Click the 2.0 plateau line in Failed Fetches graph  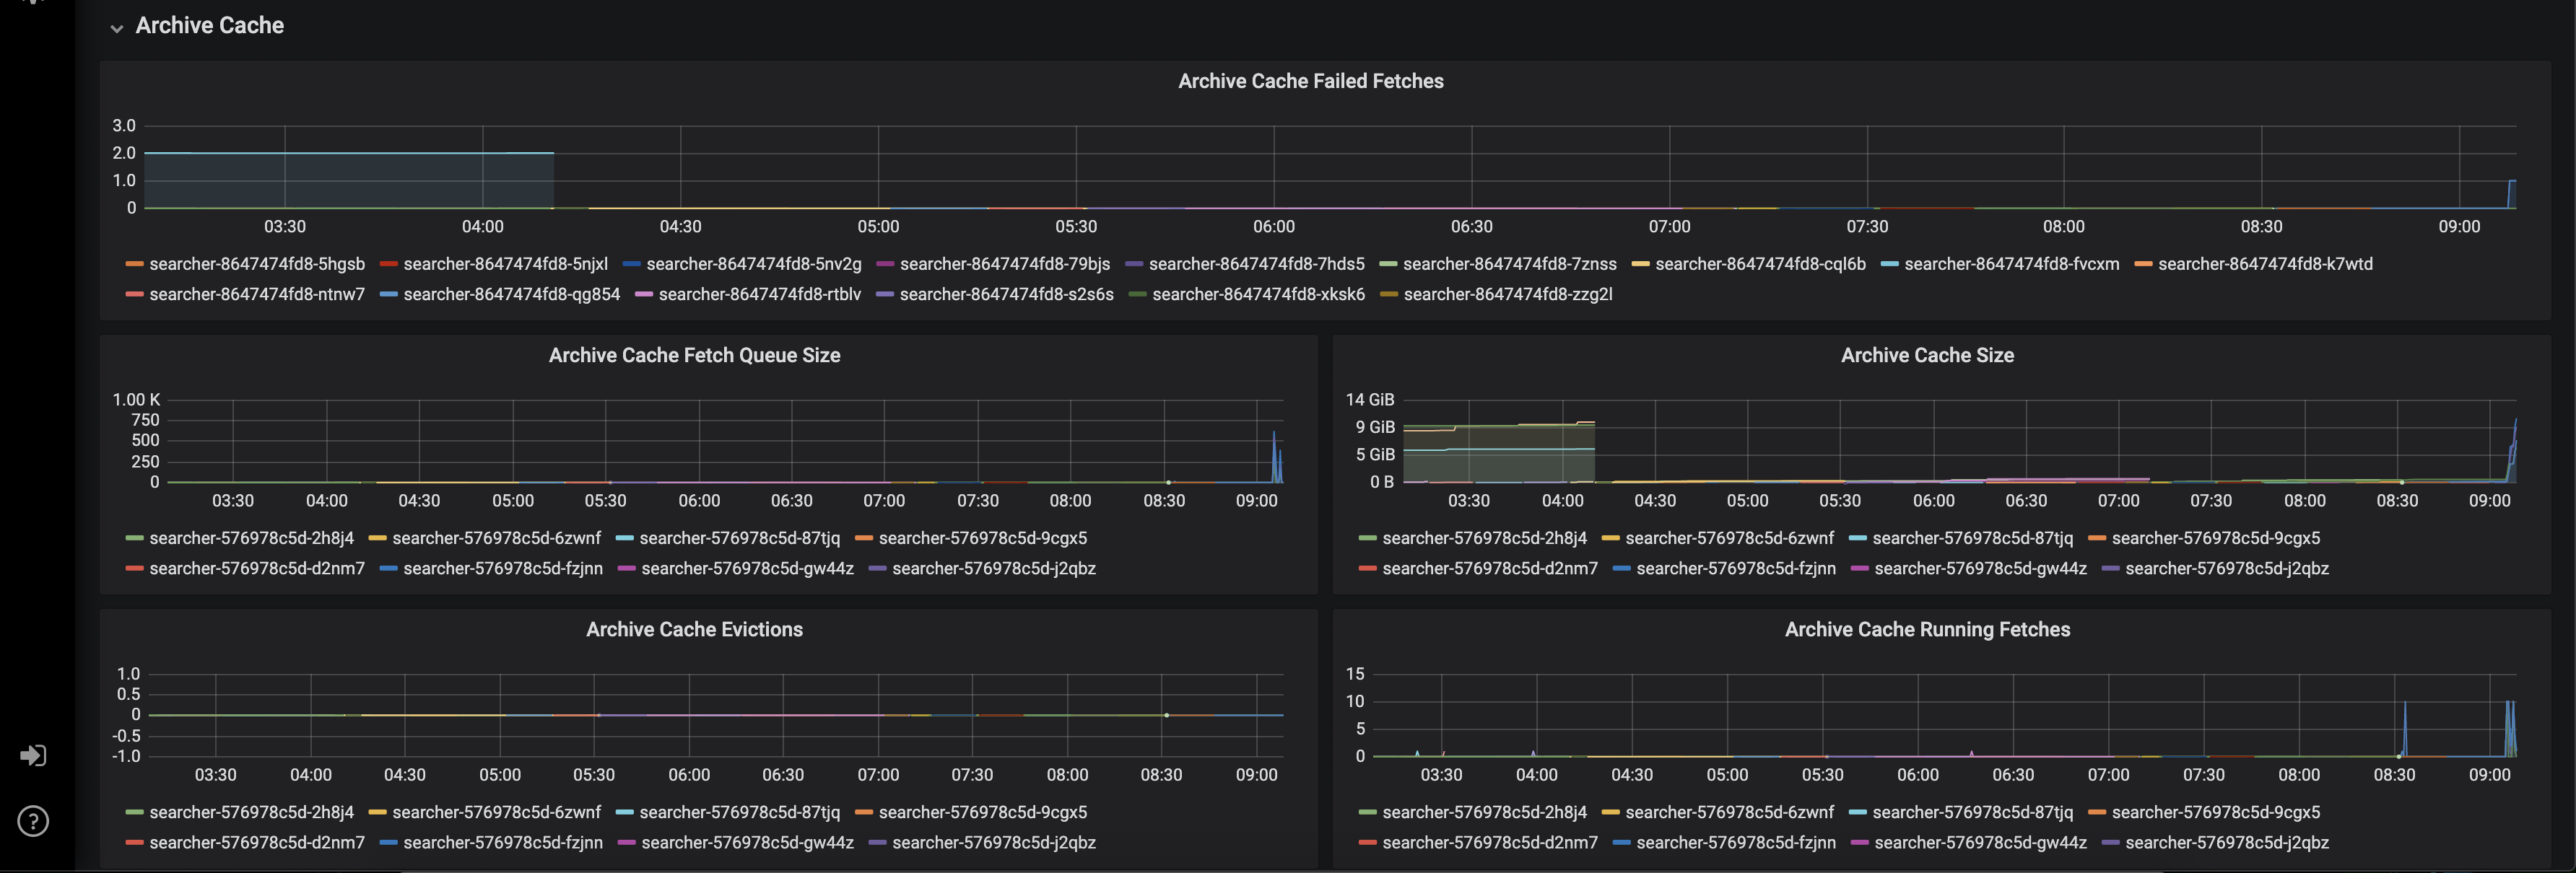[350, 153]
